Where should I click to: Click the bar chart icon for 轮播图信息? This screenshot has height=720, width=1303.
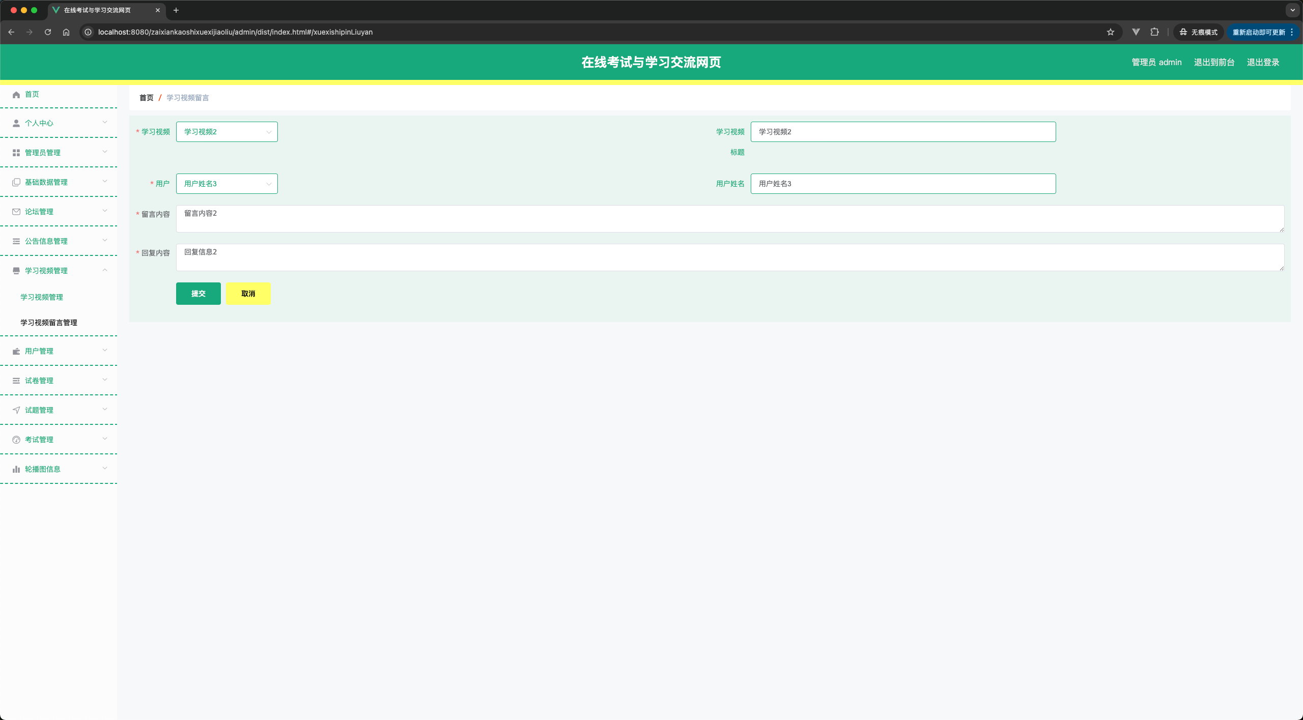click(16, 469)
